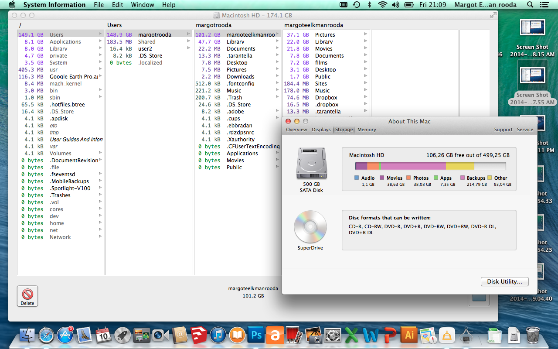This screenshot has height=349, width=558.
Task: Select the Storage tab
Action: coord(344,130)
